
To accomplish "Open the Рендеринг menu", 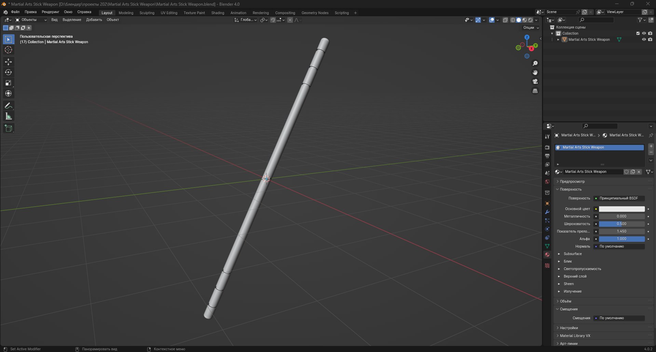I will click(x=51, y=12).
